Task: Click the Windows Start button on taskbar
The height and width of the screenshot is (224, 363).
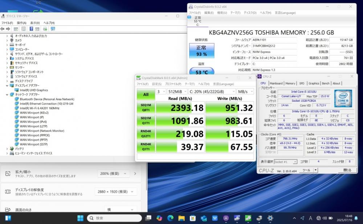Action: (x=80, y=218)
